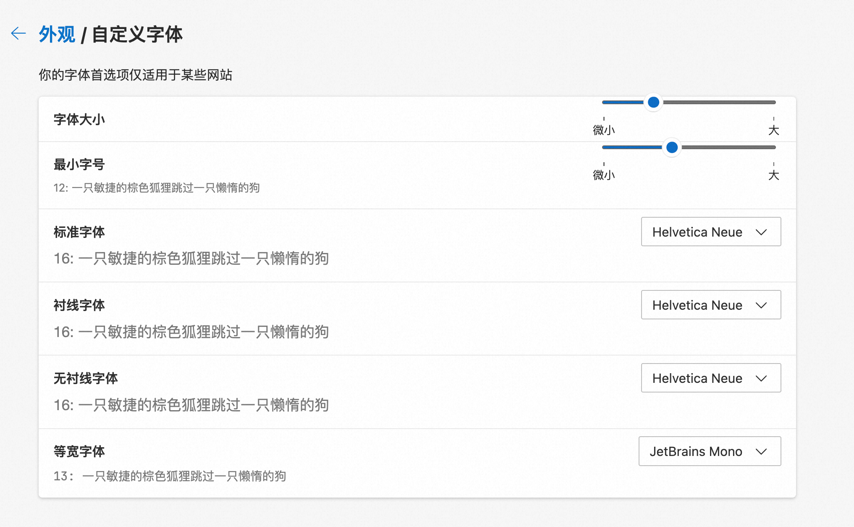Click 大 end of 字体大小 slider track
The width and height of the screenshot is (854, 527).
773,102
